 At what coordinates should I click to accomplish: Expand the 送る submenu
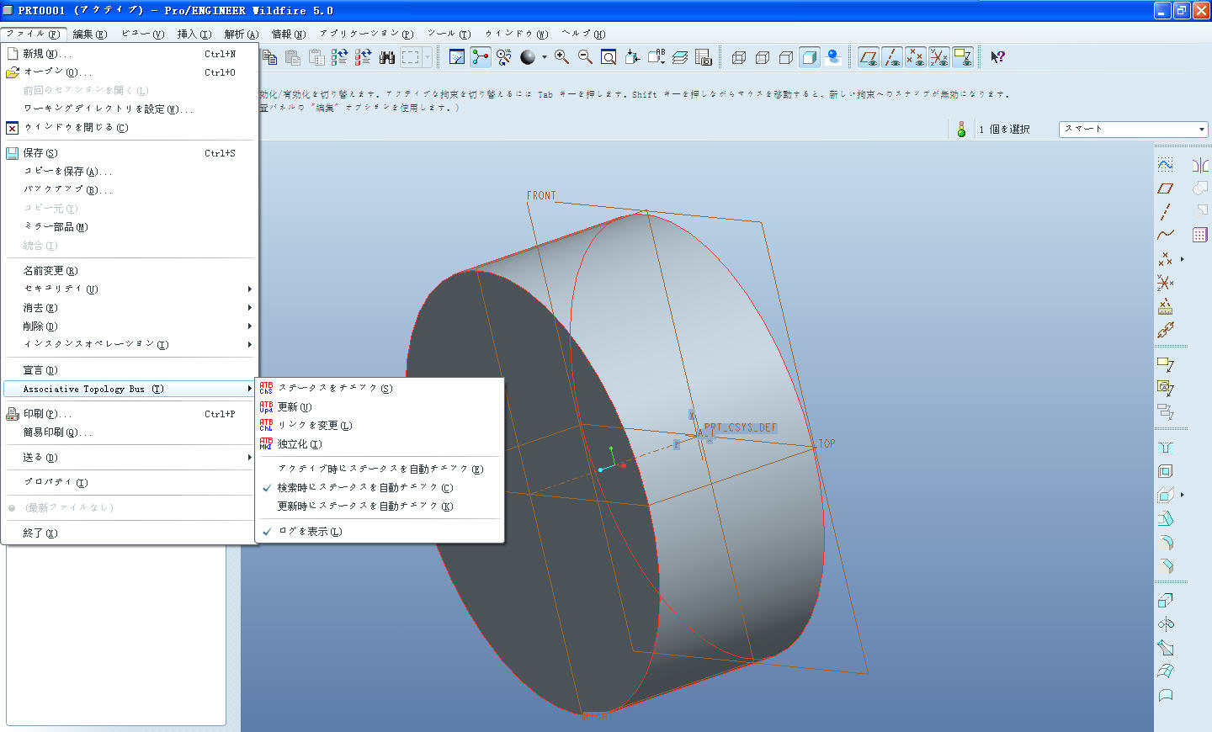click(x=130, y=457)
